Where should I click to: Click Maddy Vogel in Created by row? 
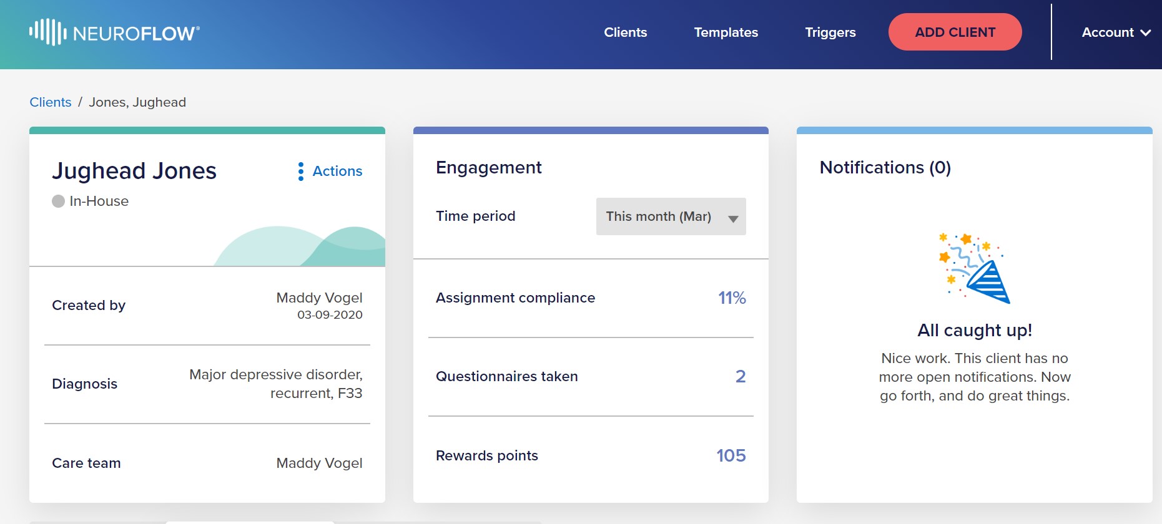[319, 298]
